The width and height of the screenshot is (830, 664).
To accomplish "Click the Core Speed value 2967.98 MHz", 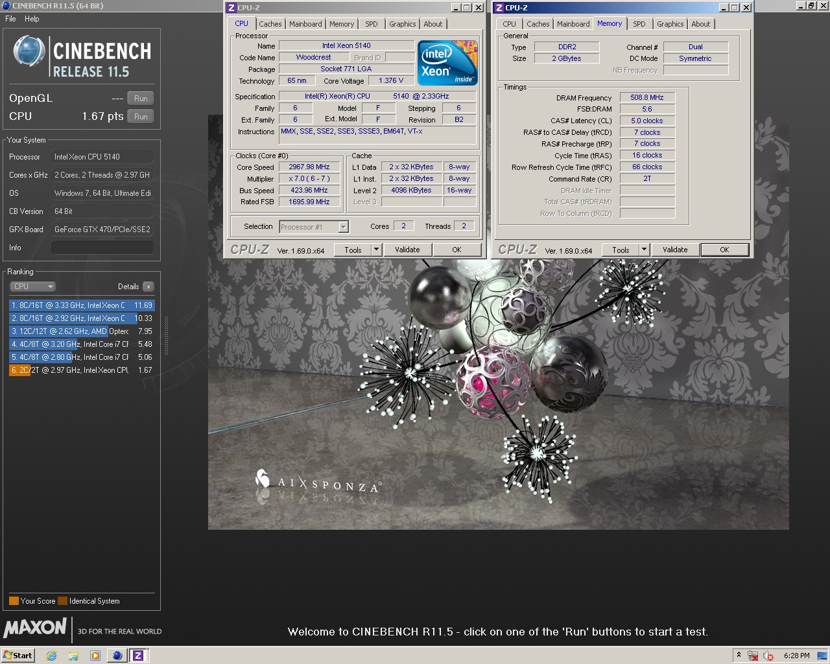I will [x=309, y=167].
